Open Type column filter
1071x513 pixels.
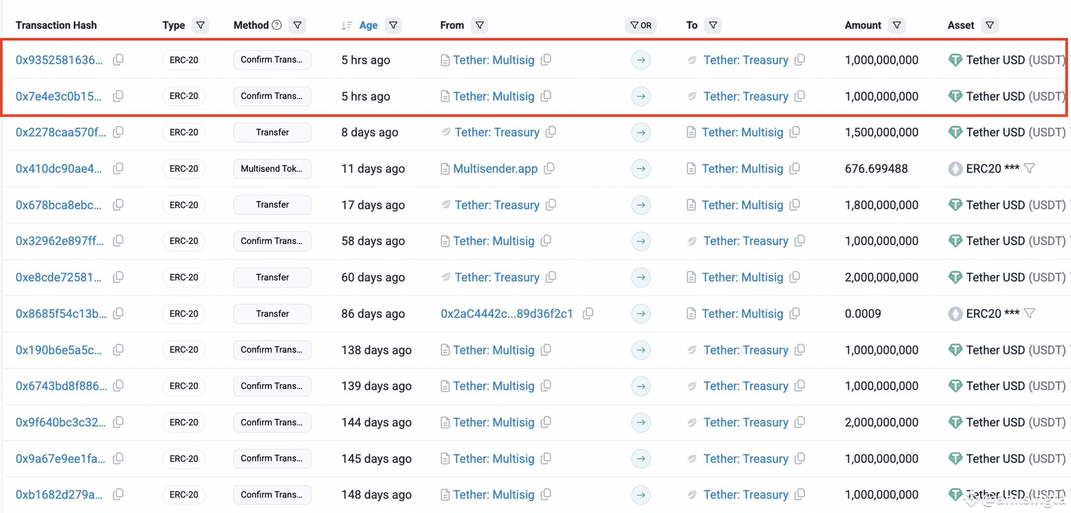coord(200,25)
